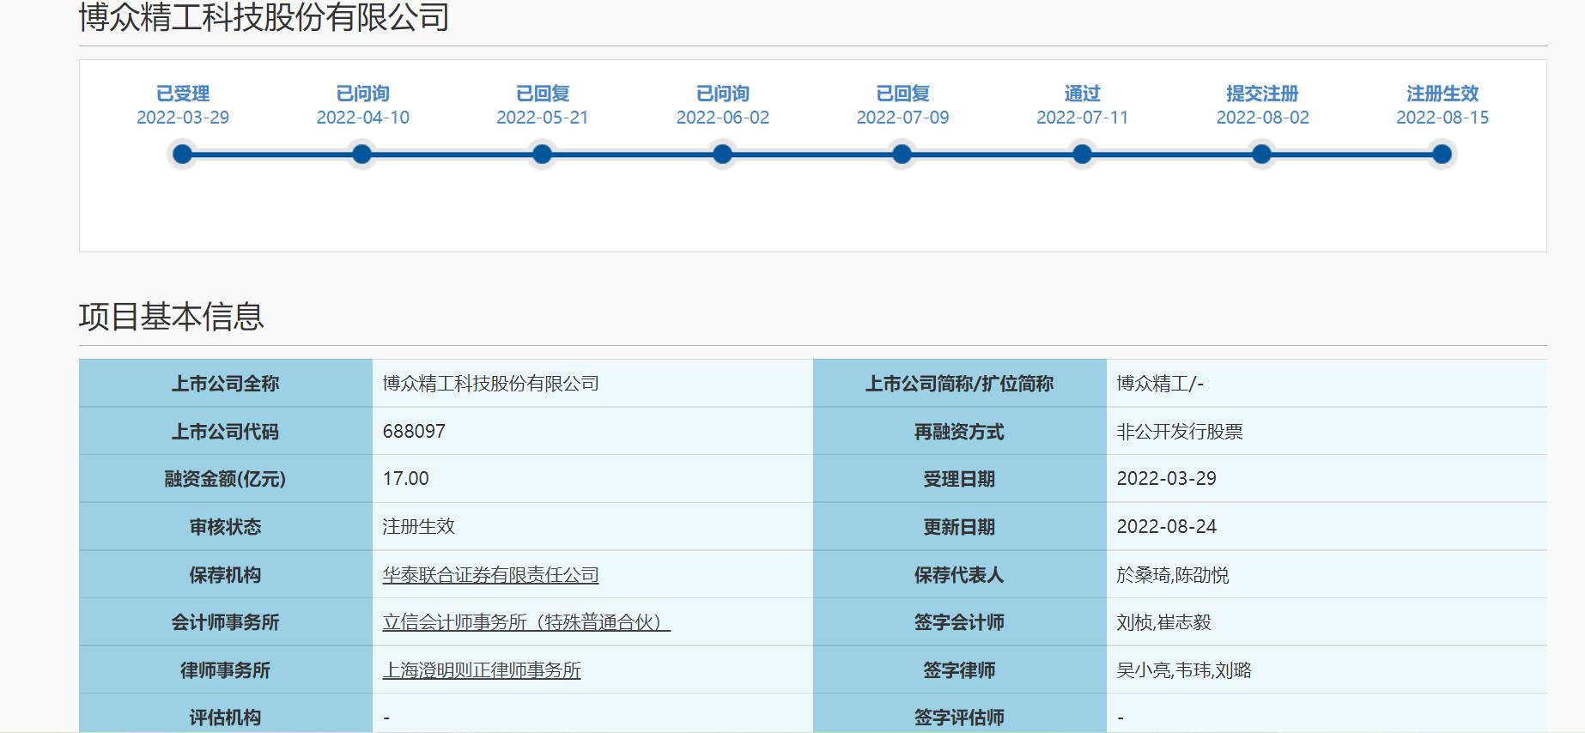
Task: Click the 已受理 stage label
Action: 183,94
